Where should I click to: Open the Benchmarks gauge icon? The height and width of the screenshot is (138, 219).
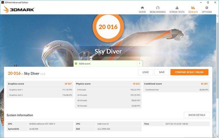click(158, 8)
